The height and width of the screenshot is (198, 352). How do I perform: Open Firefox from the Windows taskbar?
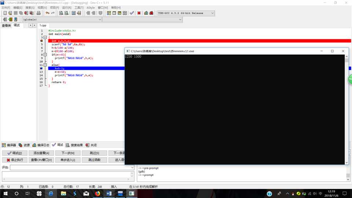coord(98,193)
